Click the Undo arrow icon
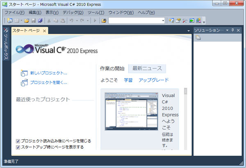 pos(71,20)
